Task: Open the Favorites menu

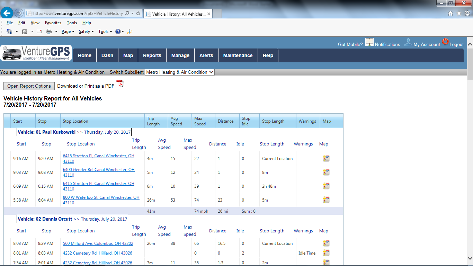Action: pyautogui.click(x=53, y=23)
